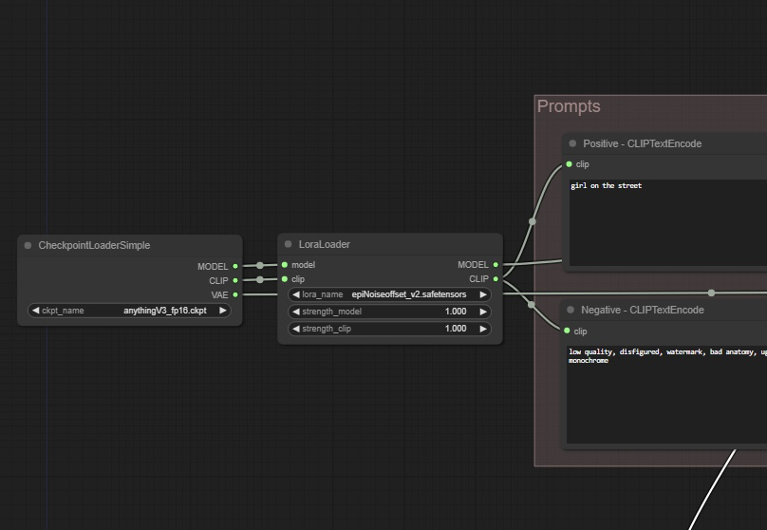This screenshot has width=767, height=530.
Task: Select next LoRA with lora_name right arrow
Action: tap(483, 294)
